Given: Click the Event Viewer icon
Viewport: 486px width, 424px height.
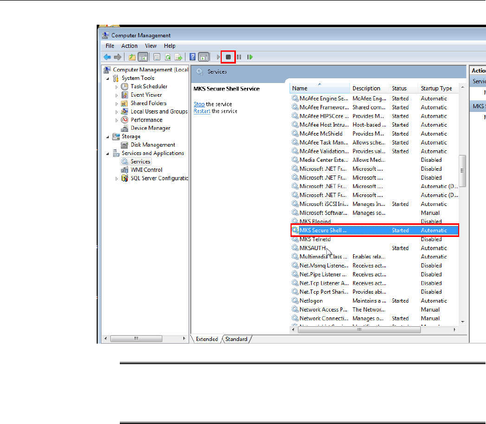Looking at the screenshot, I should 125,95.
